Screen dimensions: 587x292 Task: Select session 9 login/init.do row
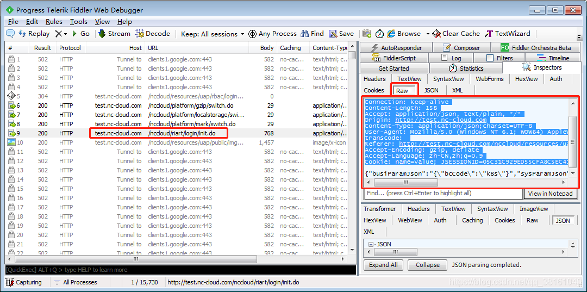(177, 133)
